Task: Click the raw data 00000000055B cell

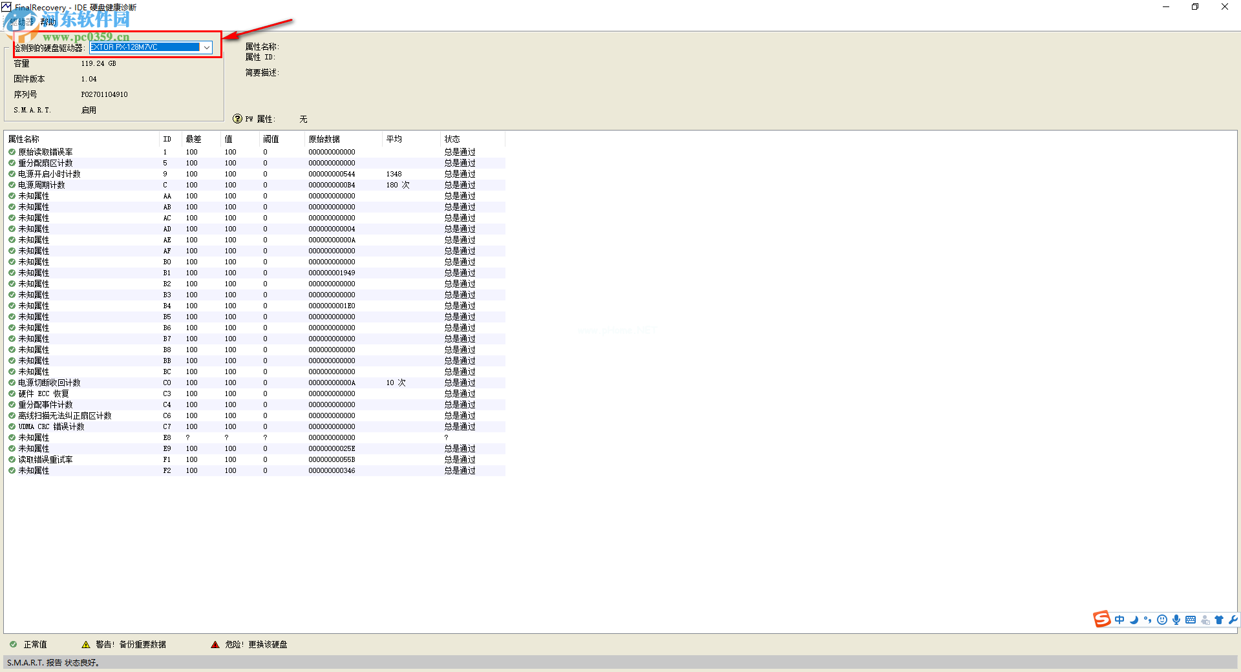Action: click(x=332, y=460)
